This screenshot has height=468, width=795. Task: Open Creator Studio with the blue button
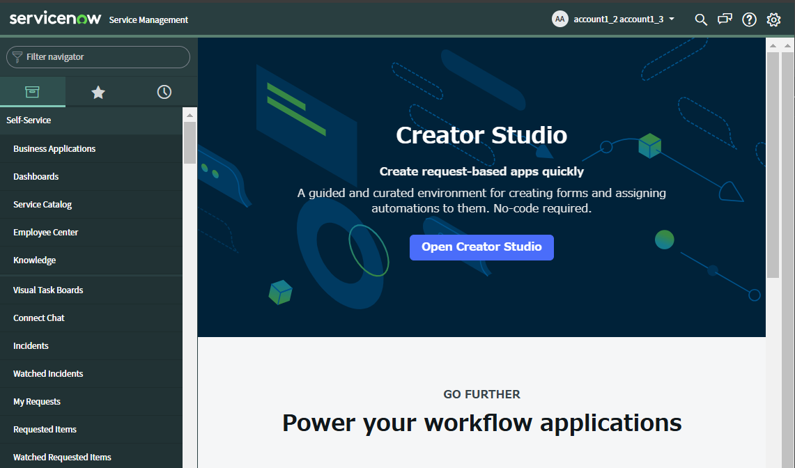tap(481, 247)
